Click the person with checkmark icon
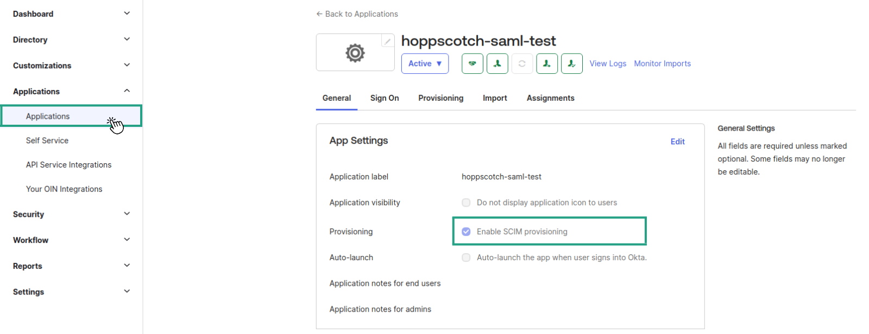 (x=572, y=63)
